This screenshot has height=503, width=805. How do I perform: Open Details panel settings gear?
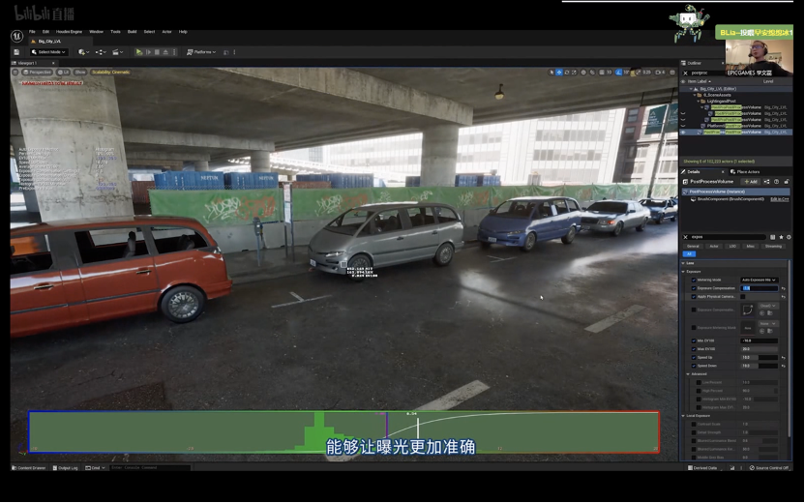click(x=789, y=237)
